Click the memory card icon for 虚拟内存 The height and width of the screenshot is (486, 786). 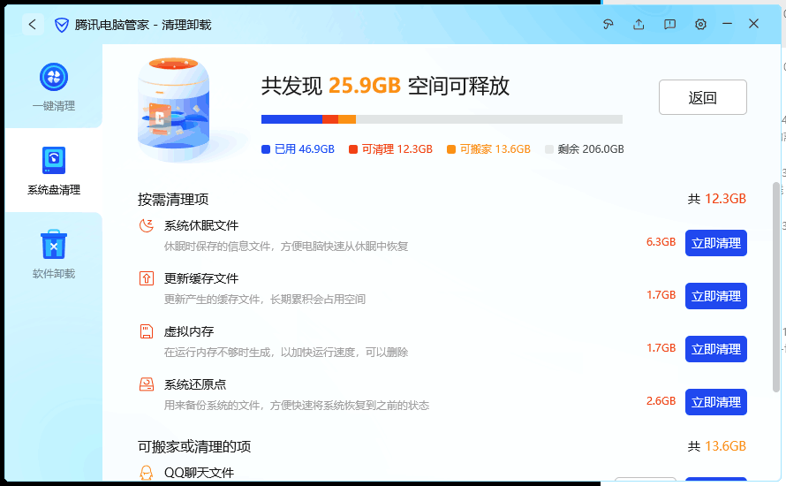coord(147,331)
